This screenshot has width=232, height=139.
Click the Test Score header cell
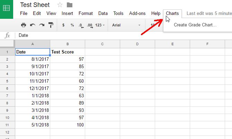tap(68, 52)
